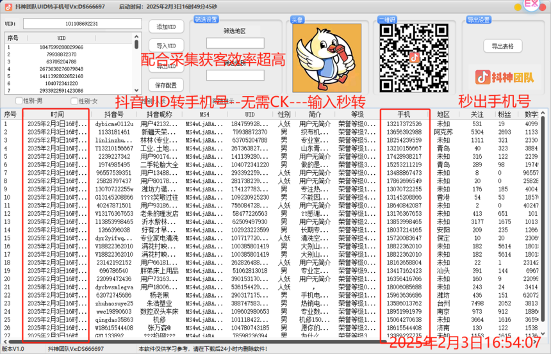Image resolution: width=551 pixels, height=354 pixels.
Task: Select the 香港 region cell
Action: click(x=443, y=197)
